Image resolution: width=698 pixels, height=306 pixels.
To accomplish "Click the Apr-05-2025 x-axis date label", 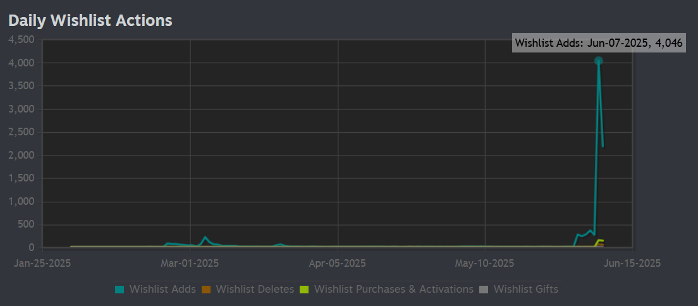I will tap(338, 263).
